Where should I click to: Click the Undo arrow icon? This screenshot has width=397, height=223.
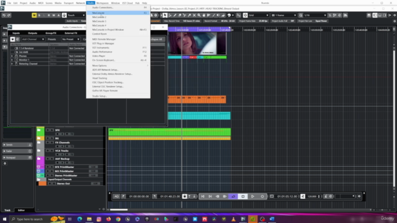(x=4, y=15)
